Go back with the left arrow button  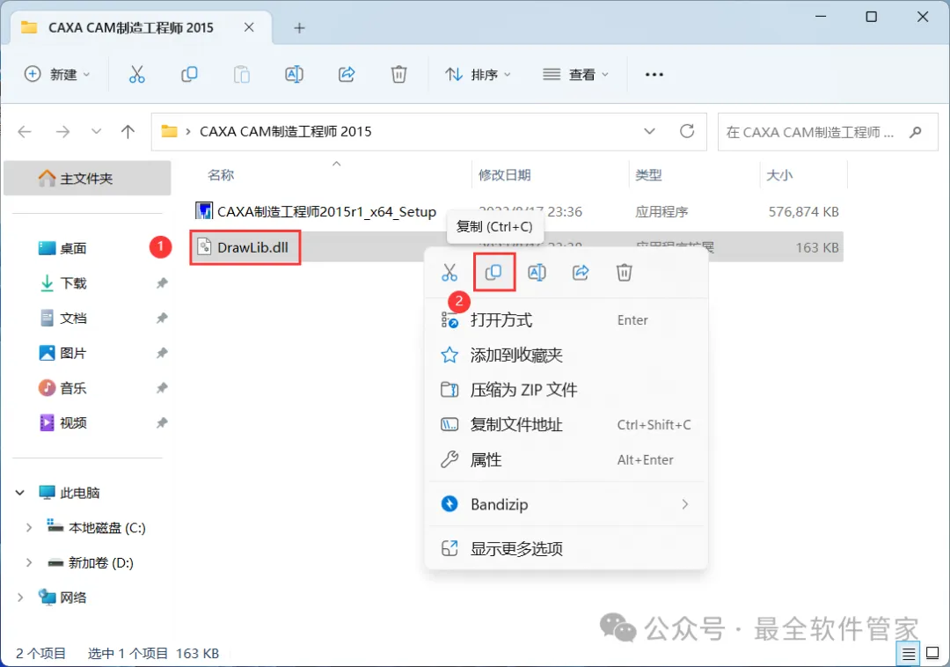coord(25,131)
